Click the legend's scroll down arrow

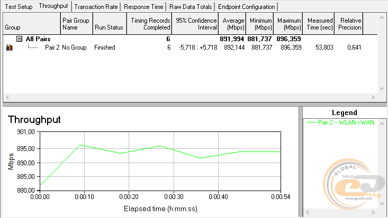coord(382,204)
